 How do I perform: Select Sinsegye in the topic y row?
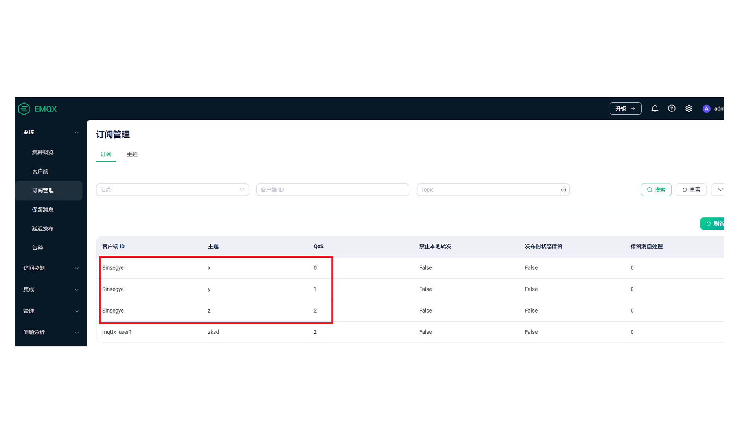[x=113, y=289]
